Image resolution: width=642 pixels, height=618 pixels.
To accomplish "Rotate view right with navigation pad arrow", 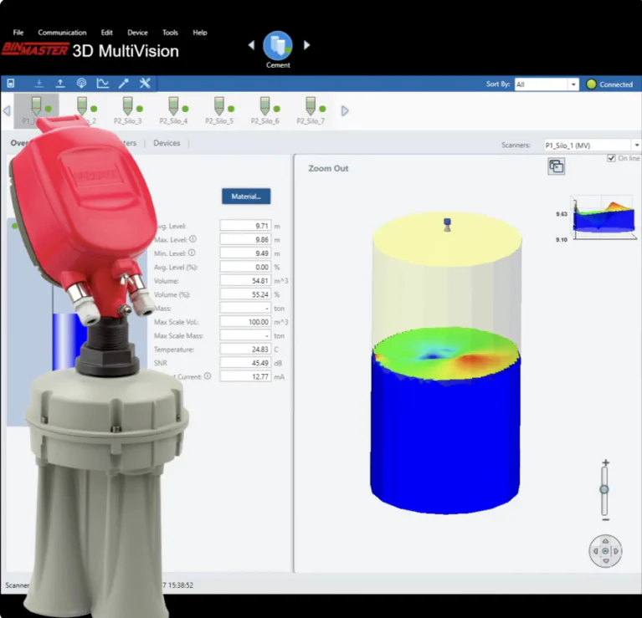I will [x=615, y=551].
